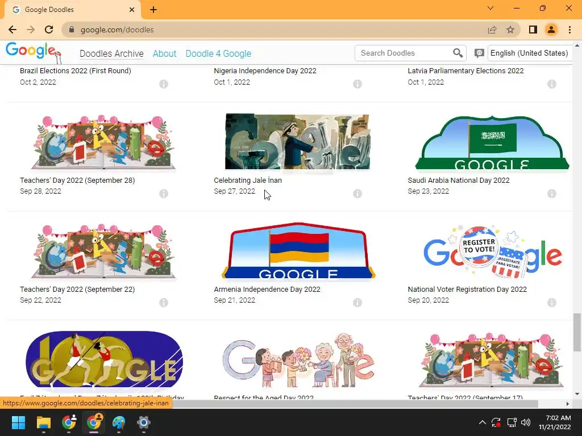Click the search magnifier icon
Viewport: 582px width, 436px height.
458,53
